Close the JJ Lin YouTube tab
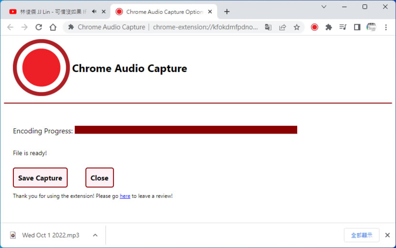Viewport: 396px width, 248px height. coord(104,11)
